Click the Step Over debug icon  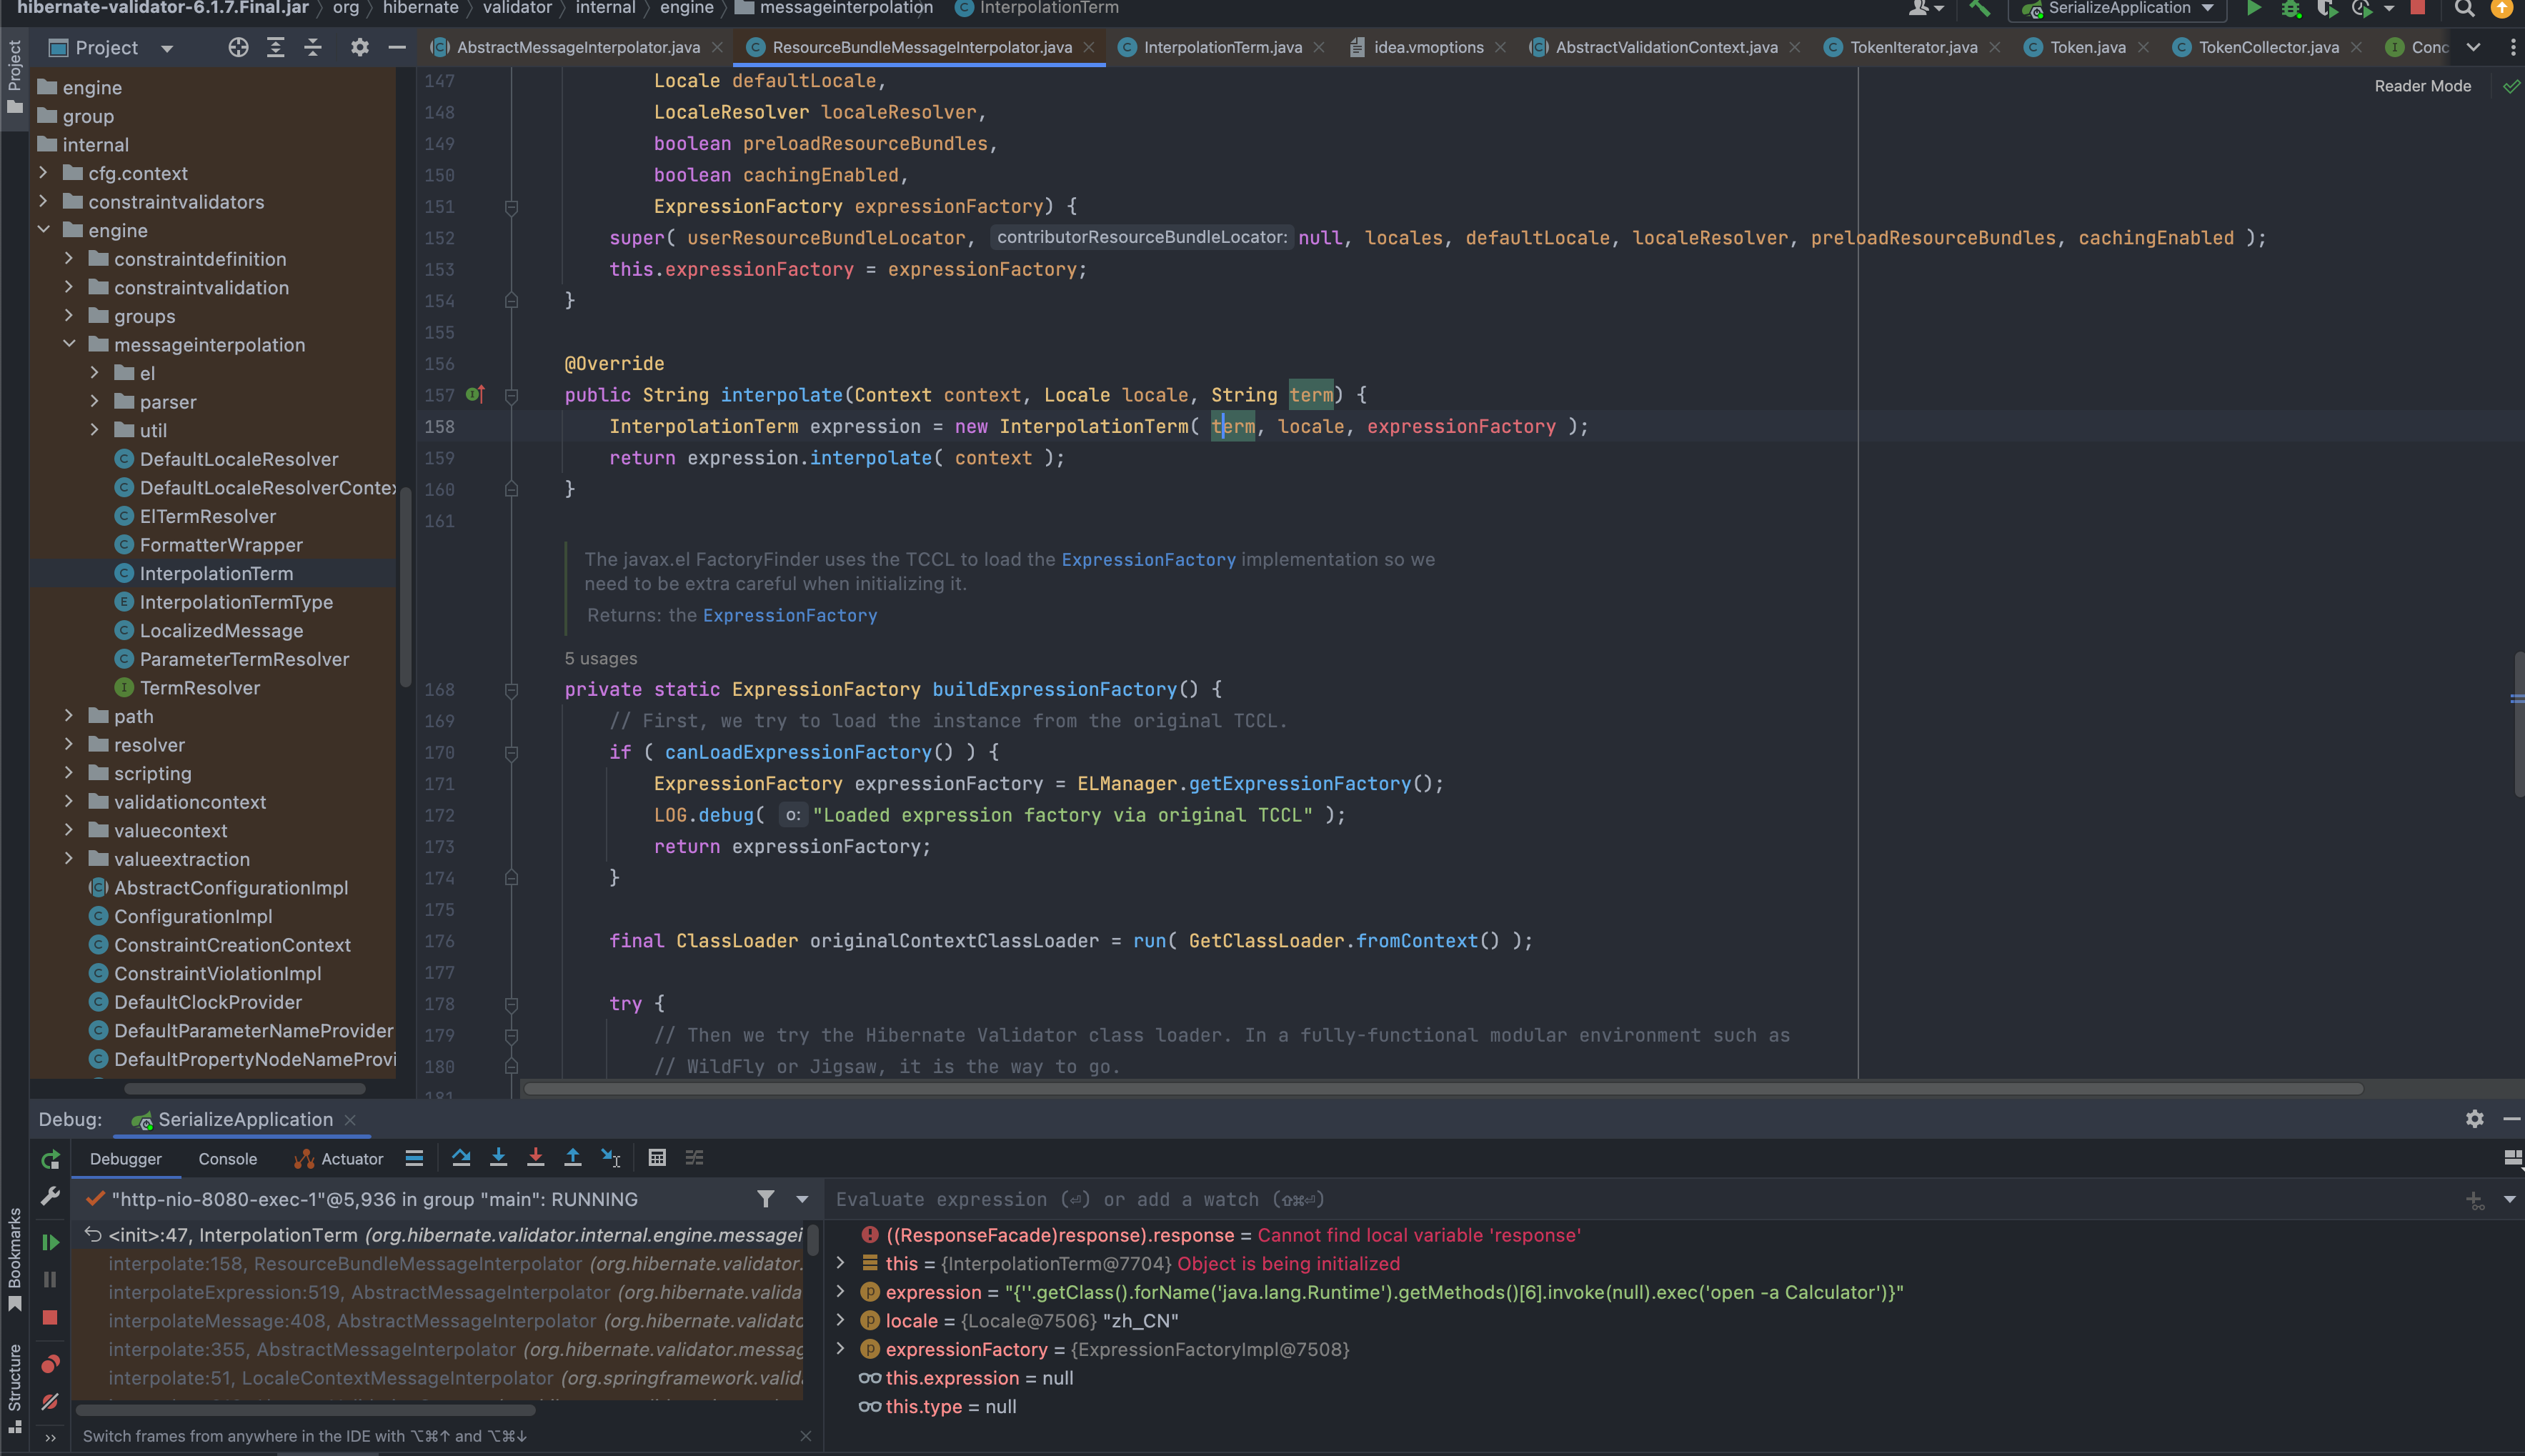(461, 1158)
